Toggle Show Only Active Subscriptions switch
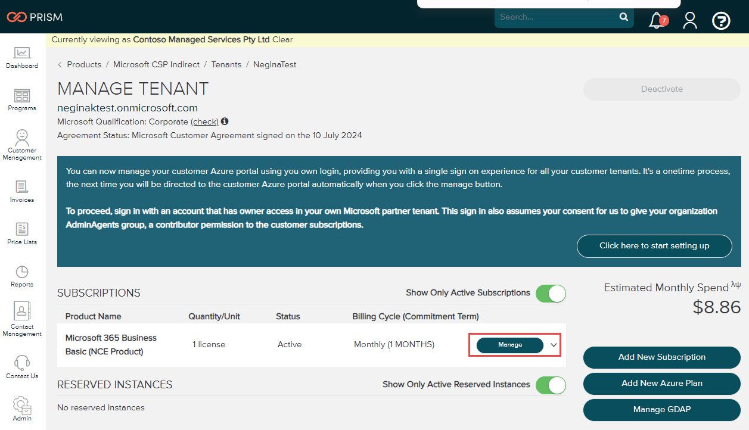749x430 pixels. (550, 293)
